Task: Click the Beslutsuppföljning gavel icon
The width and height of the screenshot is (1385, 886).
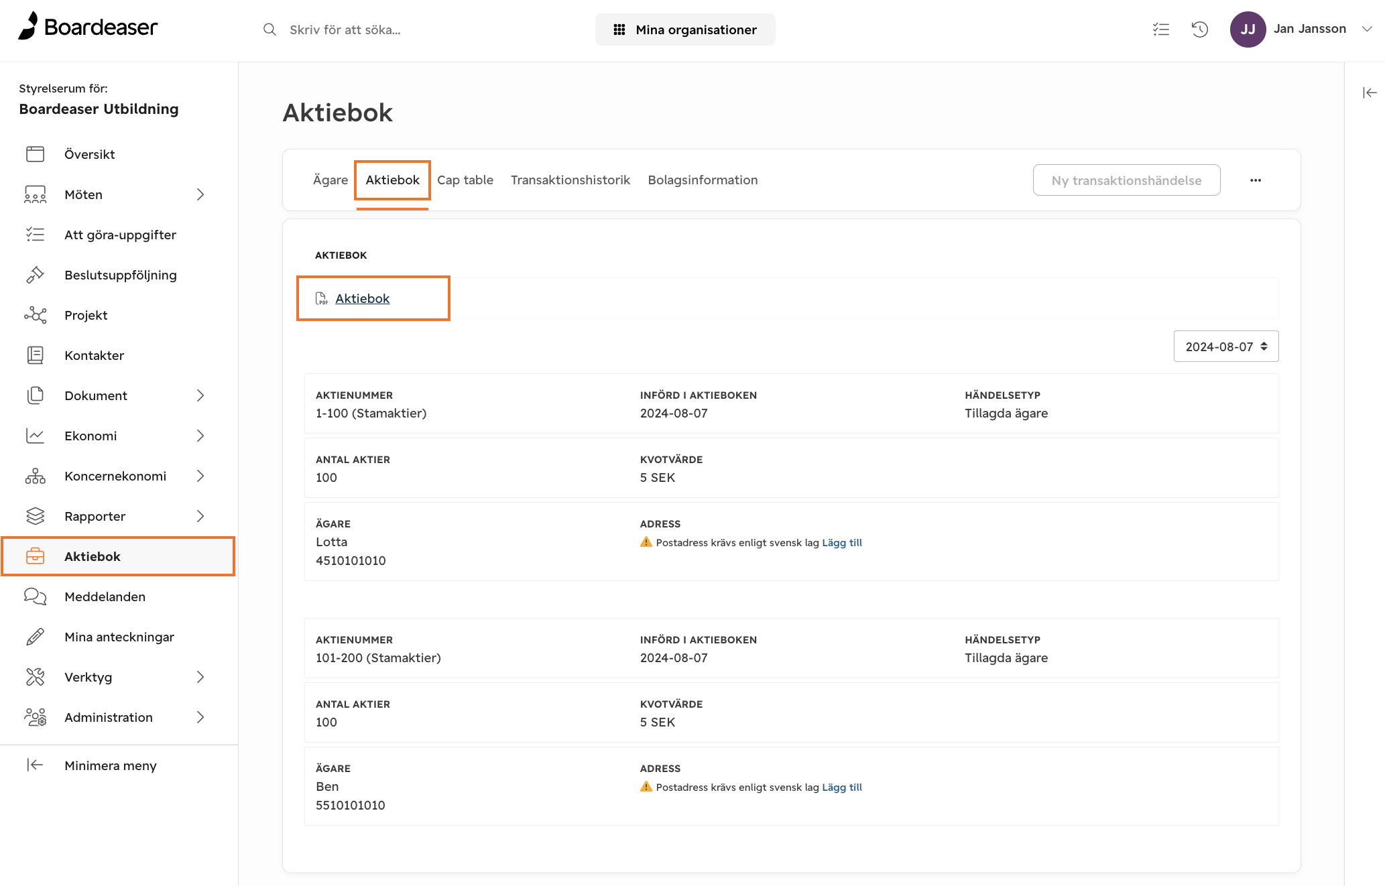Action: pyautogui.click(x=36, y=275)
